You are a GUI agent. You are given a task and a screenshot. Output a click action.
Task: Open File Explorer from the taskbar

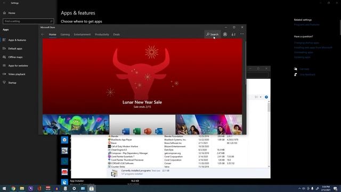coord(22,188)
